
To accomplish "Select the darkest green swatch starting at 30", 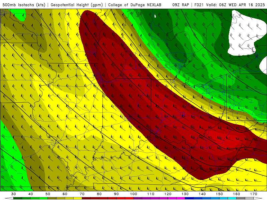I will [18, 198].
